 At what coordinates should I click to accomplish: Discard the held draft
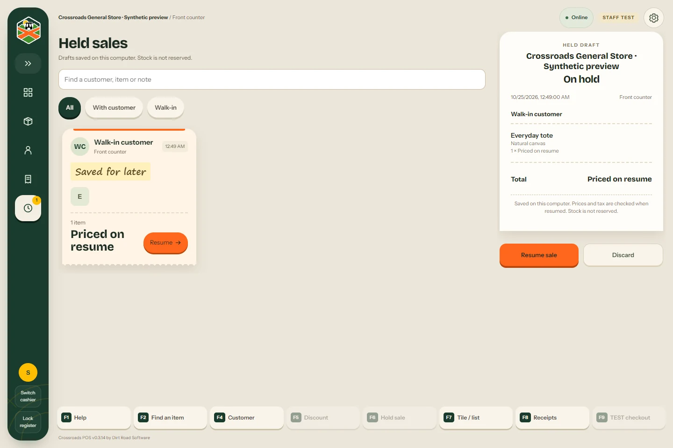[623, 255]
